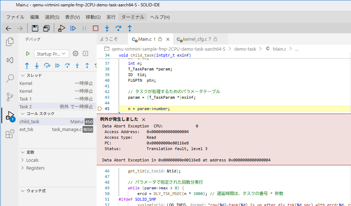Viewport: 351px width, 206px height.
Task: Open the Startup Pr... configuration dropdown
Action: [51, 54]
